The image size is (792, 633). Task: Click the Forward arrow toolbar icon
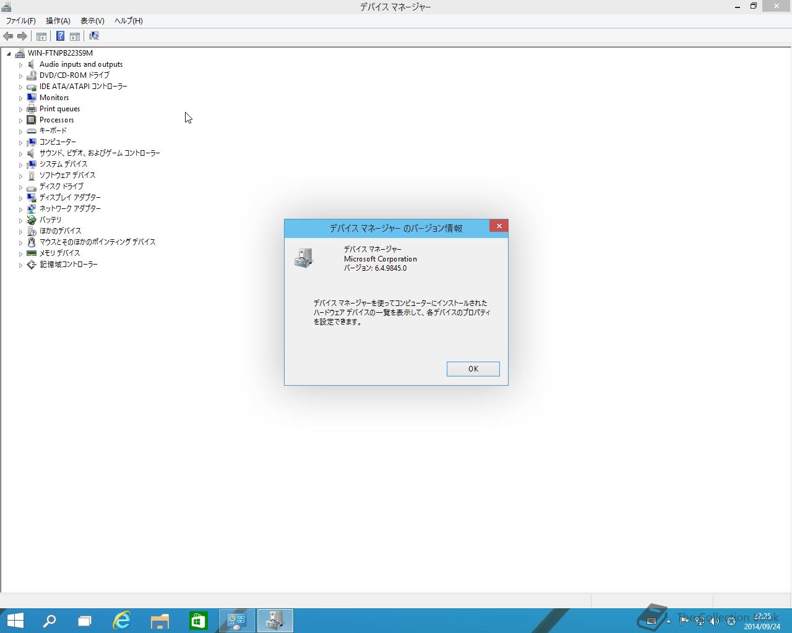[x=22, y=36]
